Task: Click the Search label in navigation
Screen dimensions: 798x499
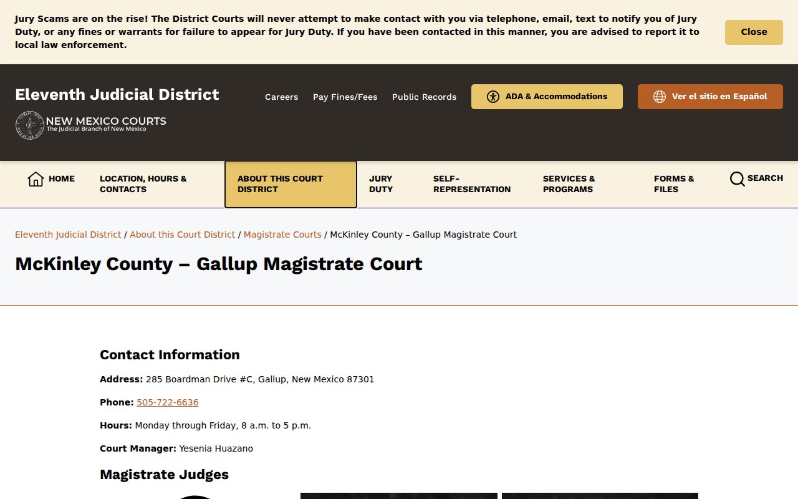Action: 765,178
